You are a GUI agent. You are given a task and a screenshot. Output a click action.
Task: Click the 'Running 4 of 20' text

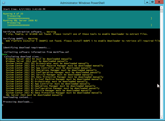[x=13, y=14]
